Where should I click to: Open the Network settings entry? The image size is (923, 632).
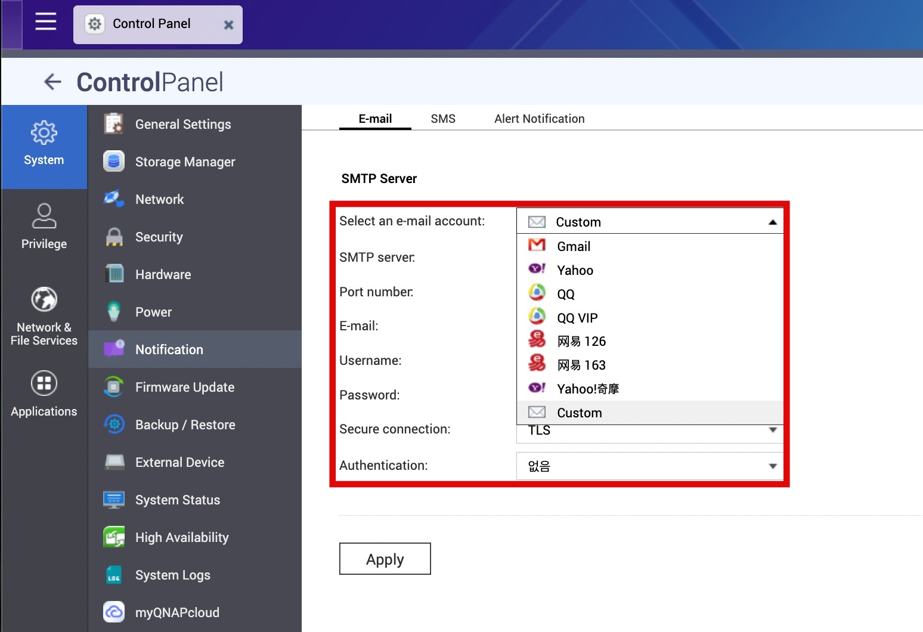click(x=195, y=199)
